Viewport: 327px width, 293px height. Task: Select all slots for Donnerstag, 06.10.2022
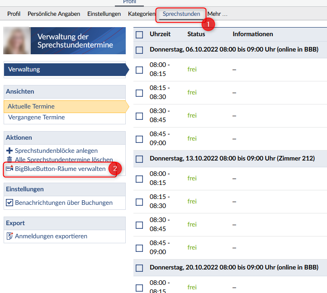coord(139,50)
